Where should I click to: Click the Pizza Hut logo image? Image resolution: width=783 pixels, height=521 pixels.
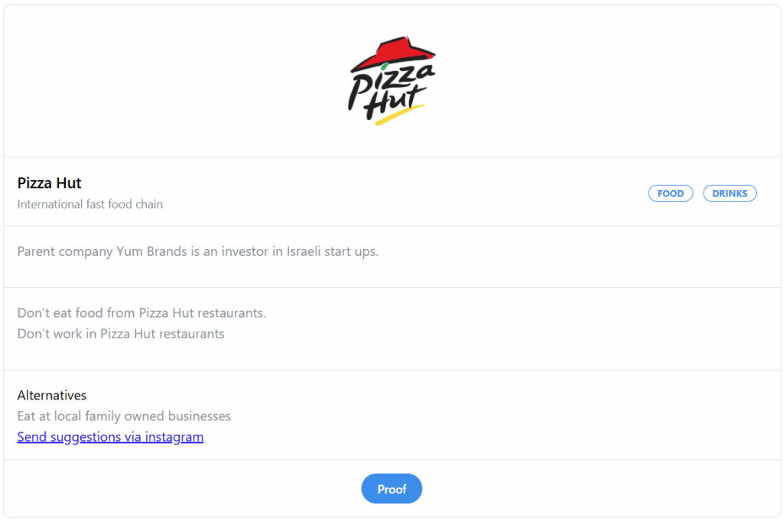click(x=391, y=80)
